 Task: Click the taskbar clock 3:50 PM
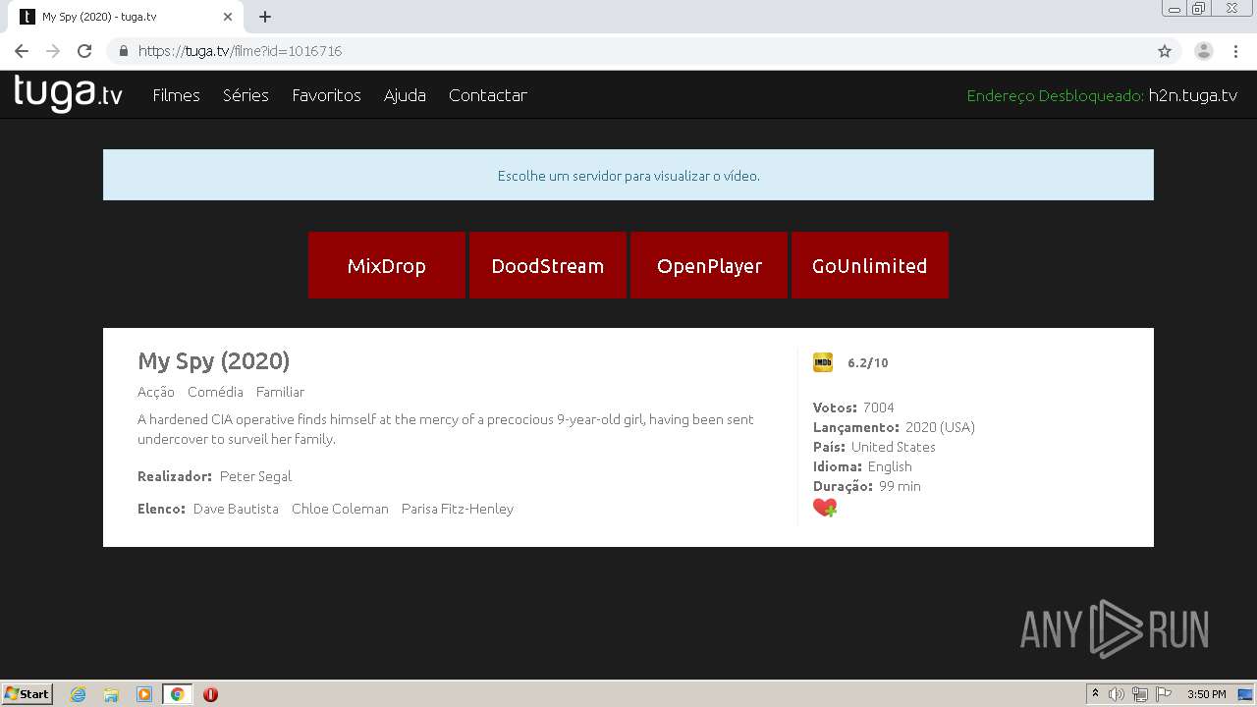click(1207, 694)
